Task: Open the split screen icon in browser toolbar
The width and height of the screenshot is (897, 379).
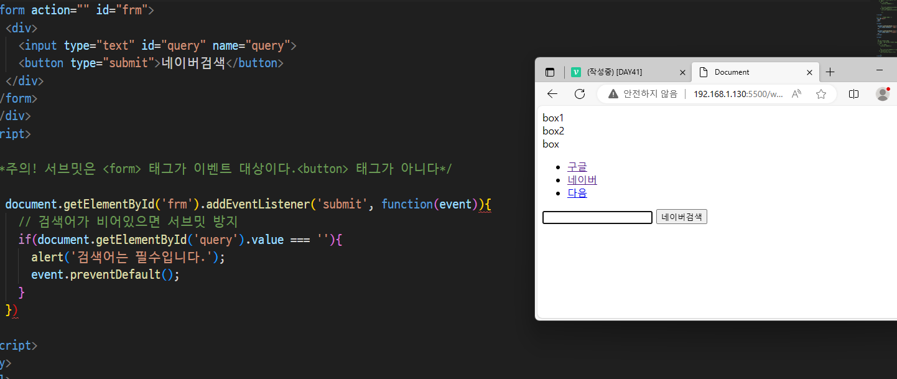Action: click(854, 94)
